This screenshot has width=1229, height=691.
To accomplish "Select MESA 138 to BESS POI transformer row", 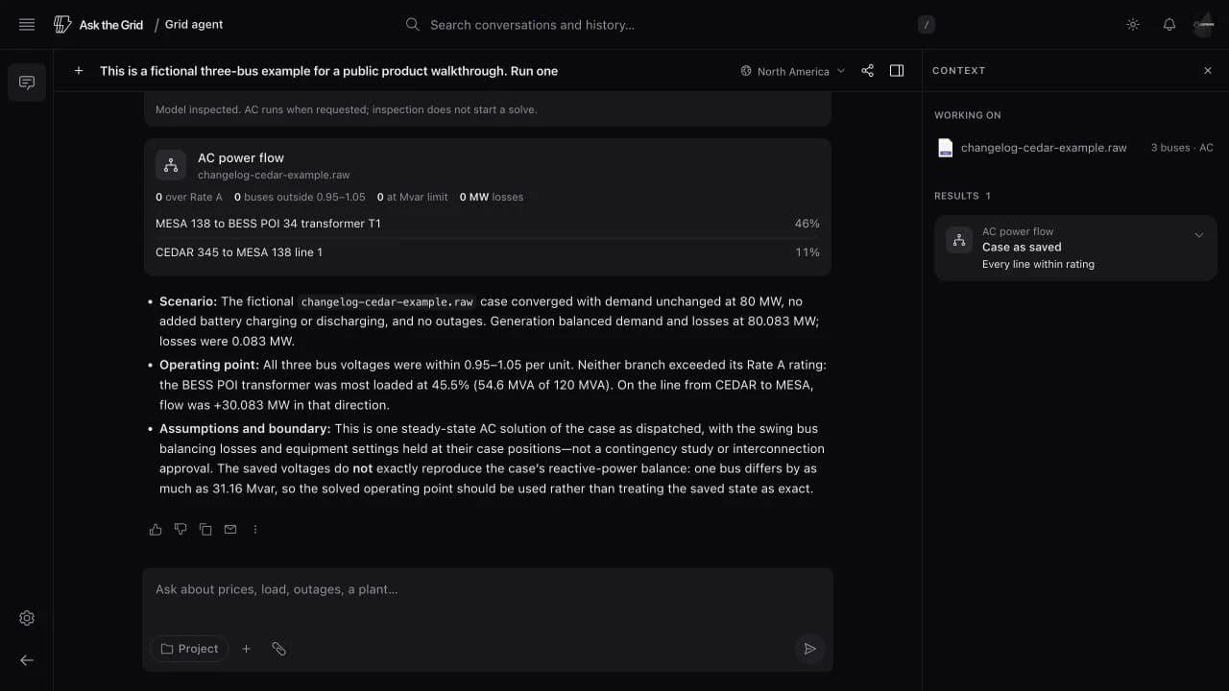I will tap(487, 224).
